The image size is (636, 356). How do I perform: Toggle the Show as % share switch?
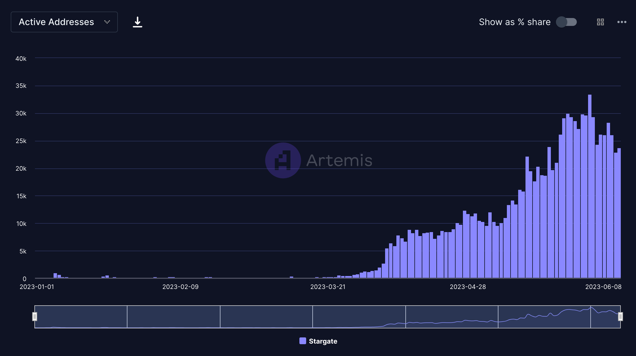point(566,22)
